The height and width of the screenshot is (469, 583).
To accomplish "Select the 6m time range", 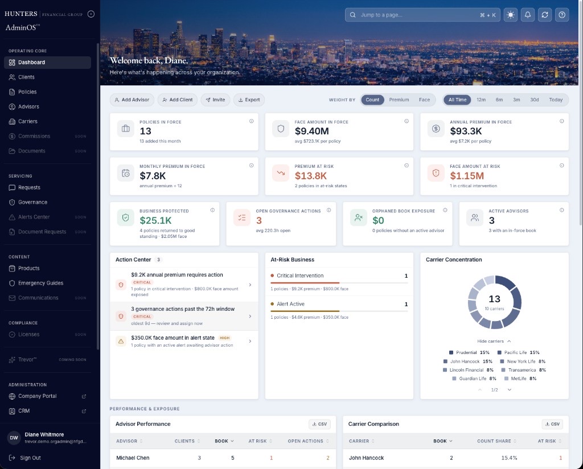I will [x=499, y=100].
